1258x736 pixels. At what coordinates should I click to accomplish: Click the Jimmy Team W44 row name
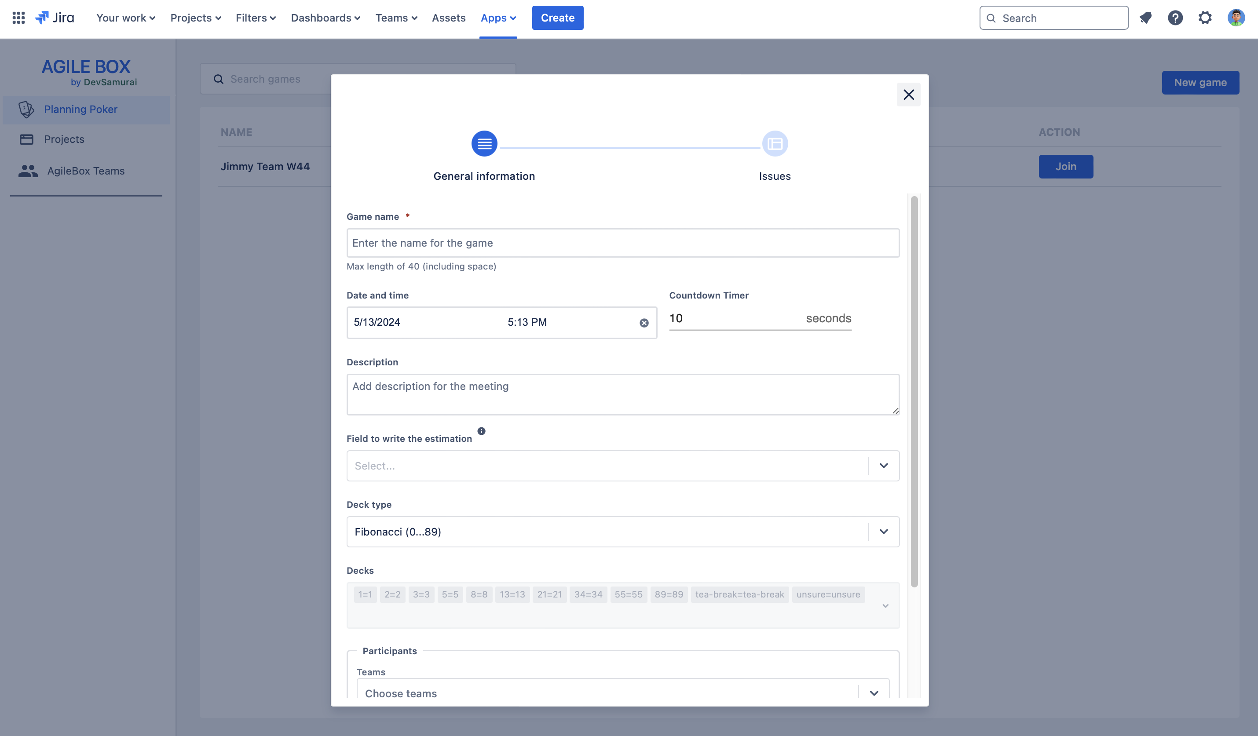(265, 166)
